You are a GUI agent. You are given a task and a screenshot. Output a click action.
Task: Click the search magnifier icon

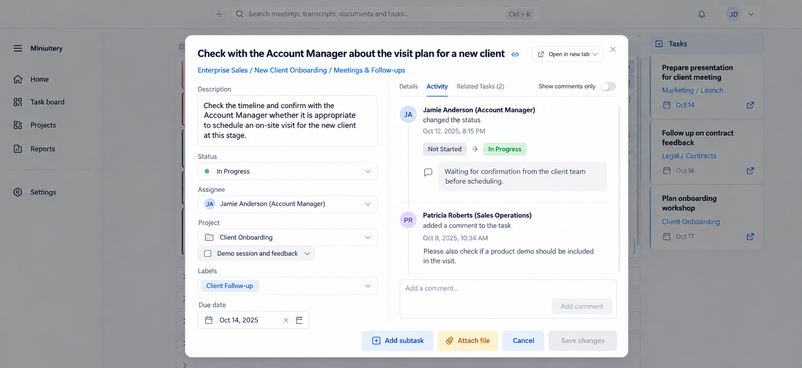click(240, 14)
